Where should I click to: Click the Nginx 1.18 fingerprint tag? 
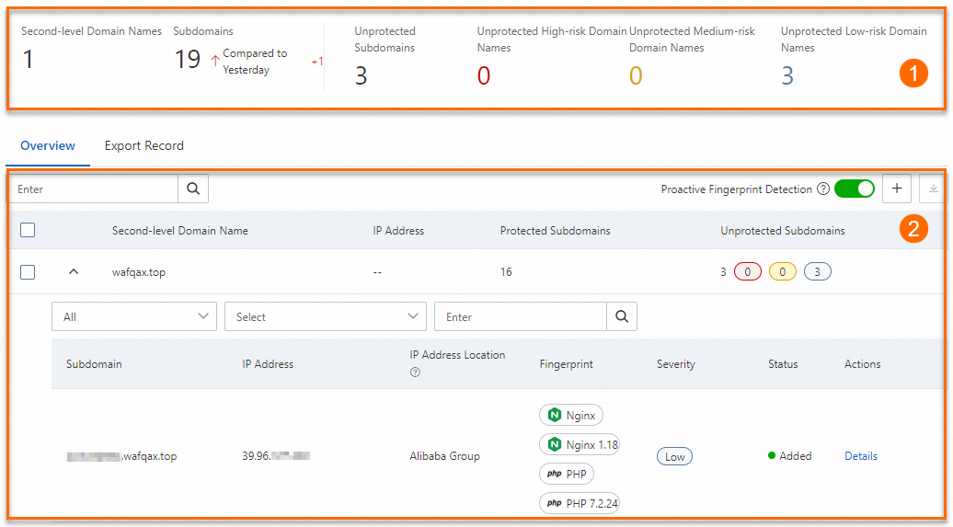[x=580, y=445]
